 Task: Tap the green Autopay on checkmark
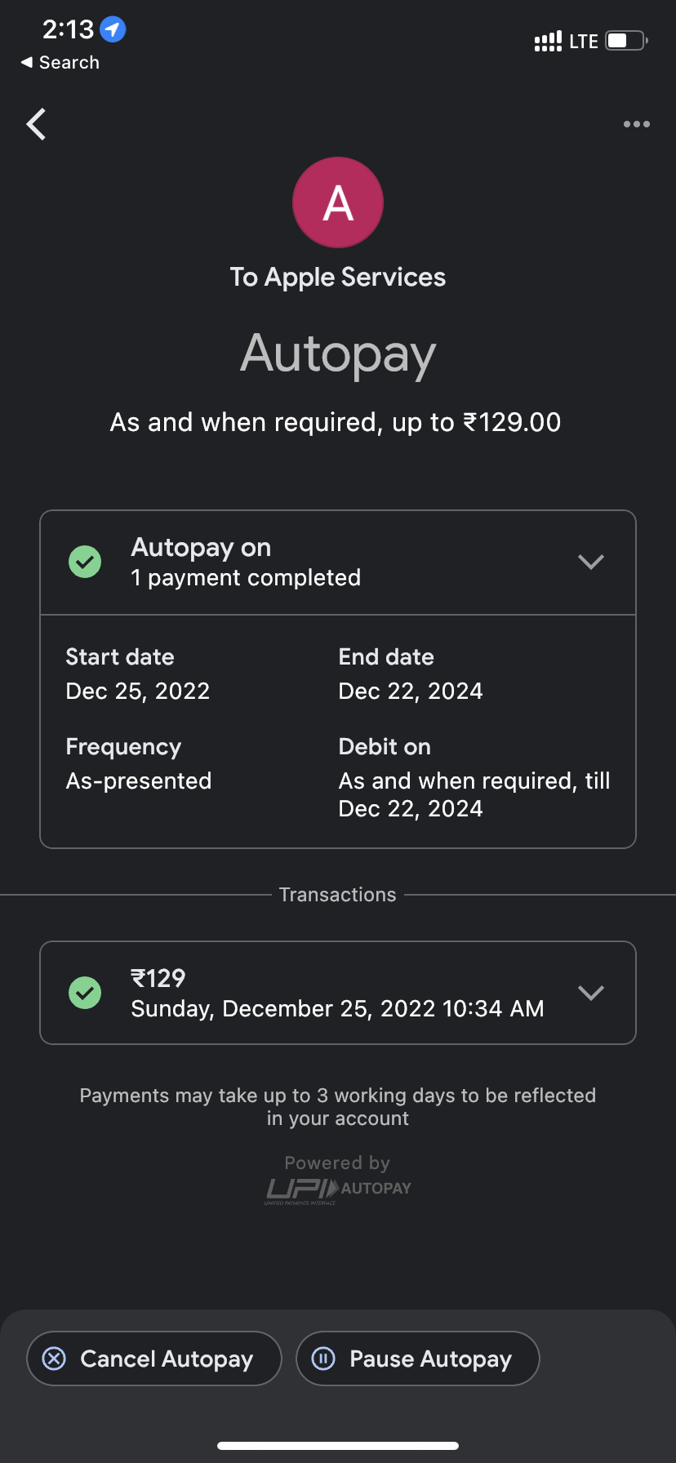click(85, 562)
